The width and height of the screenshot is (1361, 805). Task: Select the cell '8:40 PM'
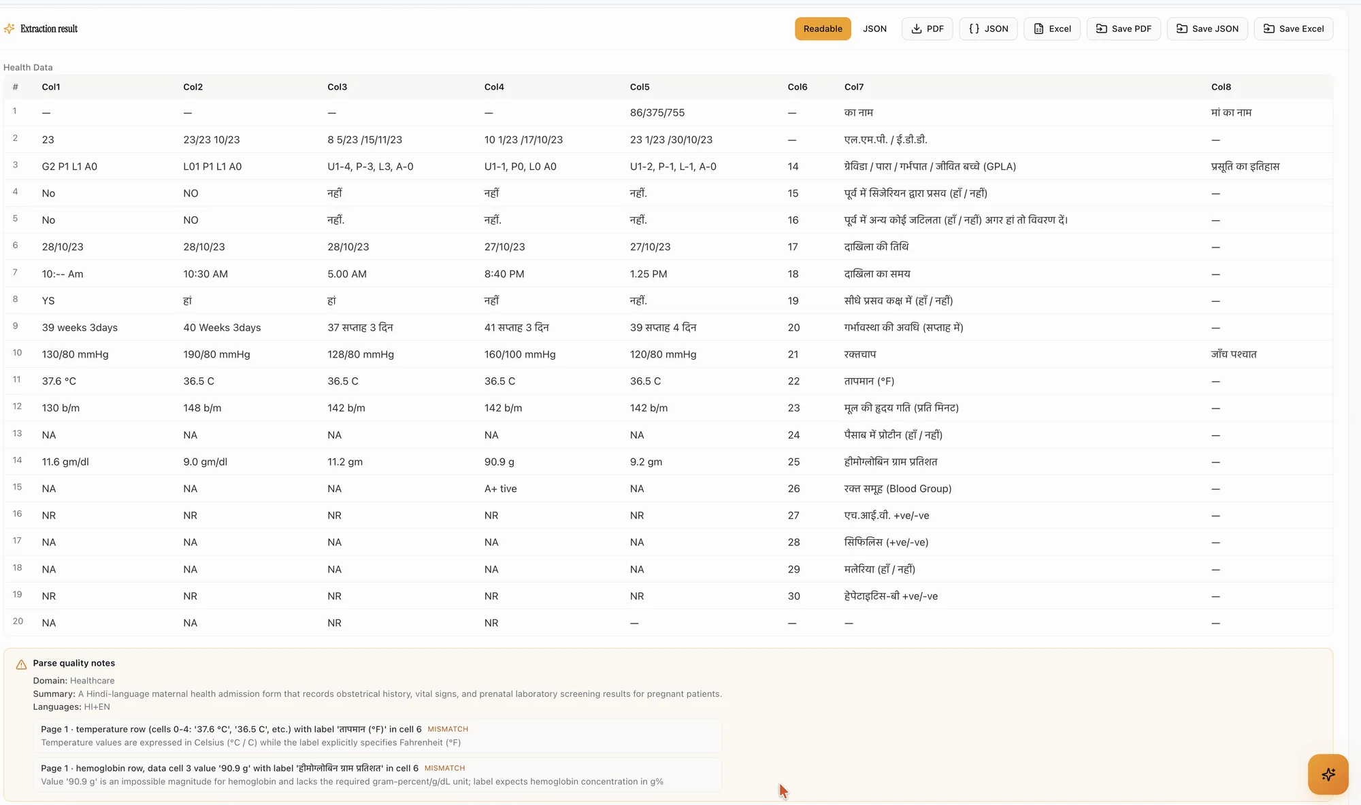click(504, 274)
